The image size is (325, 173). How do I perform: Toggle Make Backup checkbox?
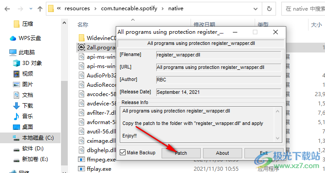coord(123,153)
